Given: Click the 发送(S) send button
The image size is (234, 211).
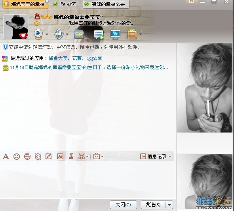Looking at the screenshot, I should (153, 205).
